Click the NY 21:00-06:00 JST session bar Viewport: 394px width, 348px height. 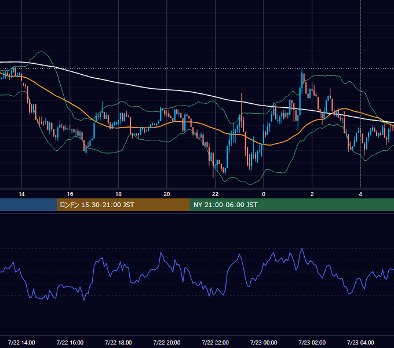(x=291, y=205)
